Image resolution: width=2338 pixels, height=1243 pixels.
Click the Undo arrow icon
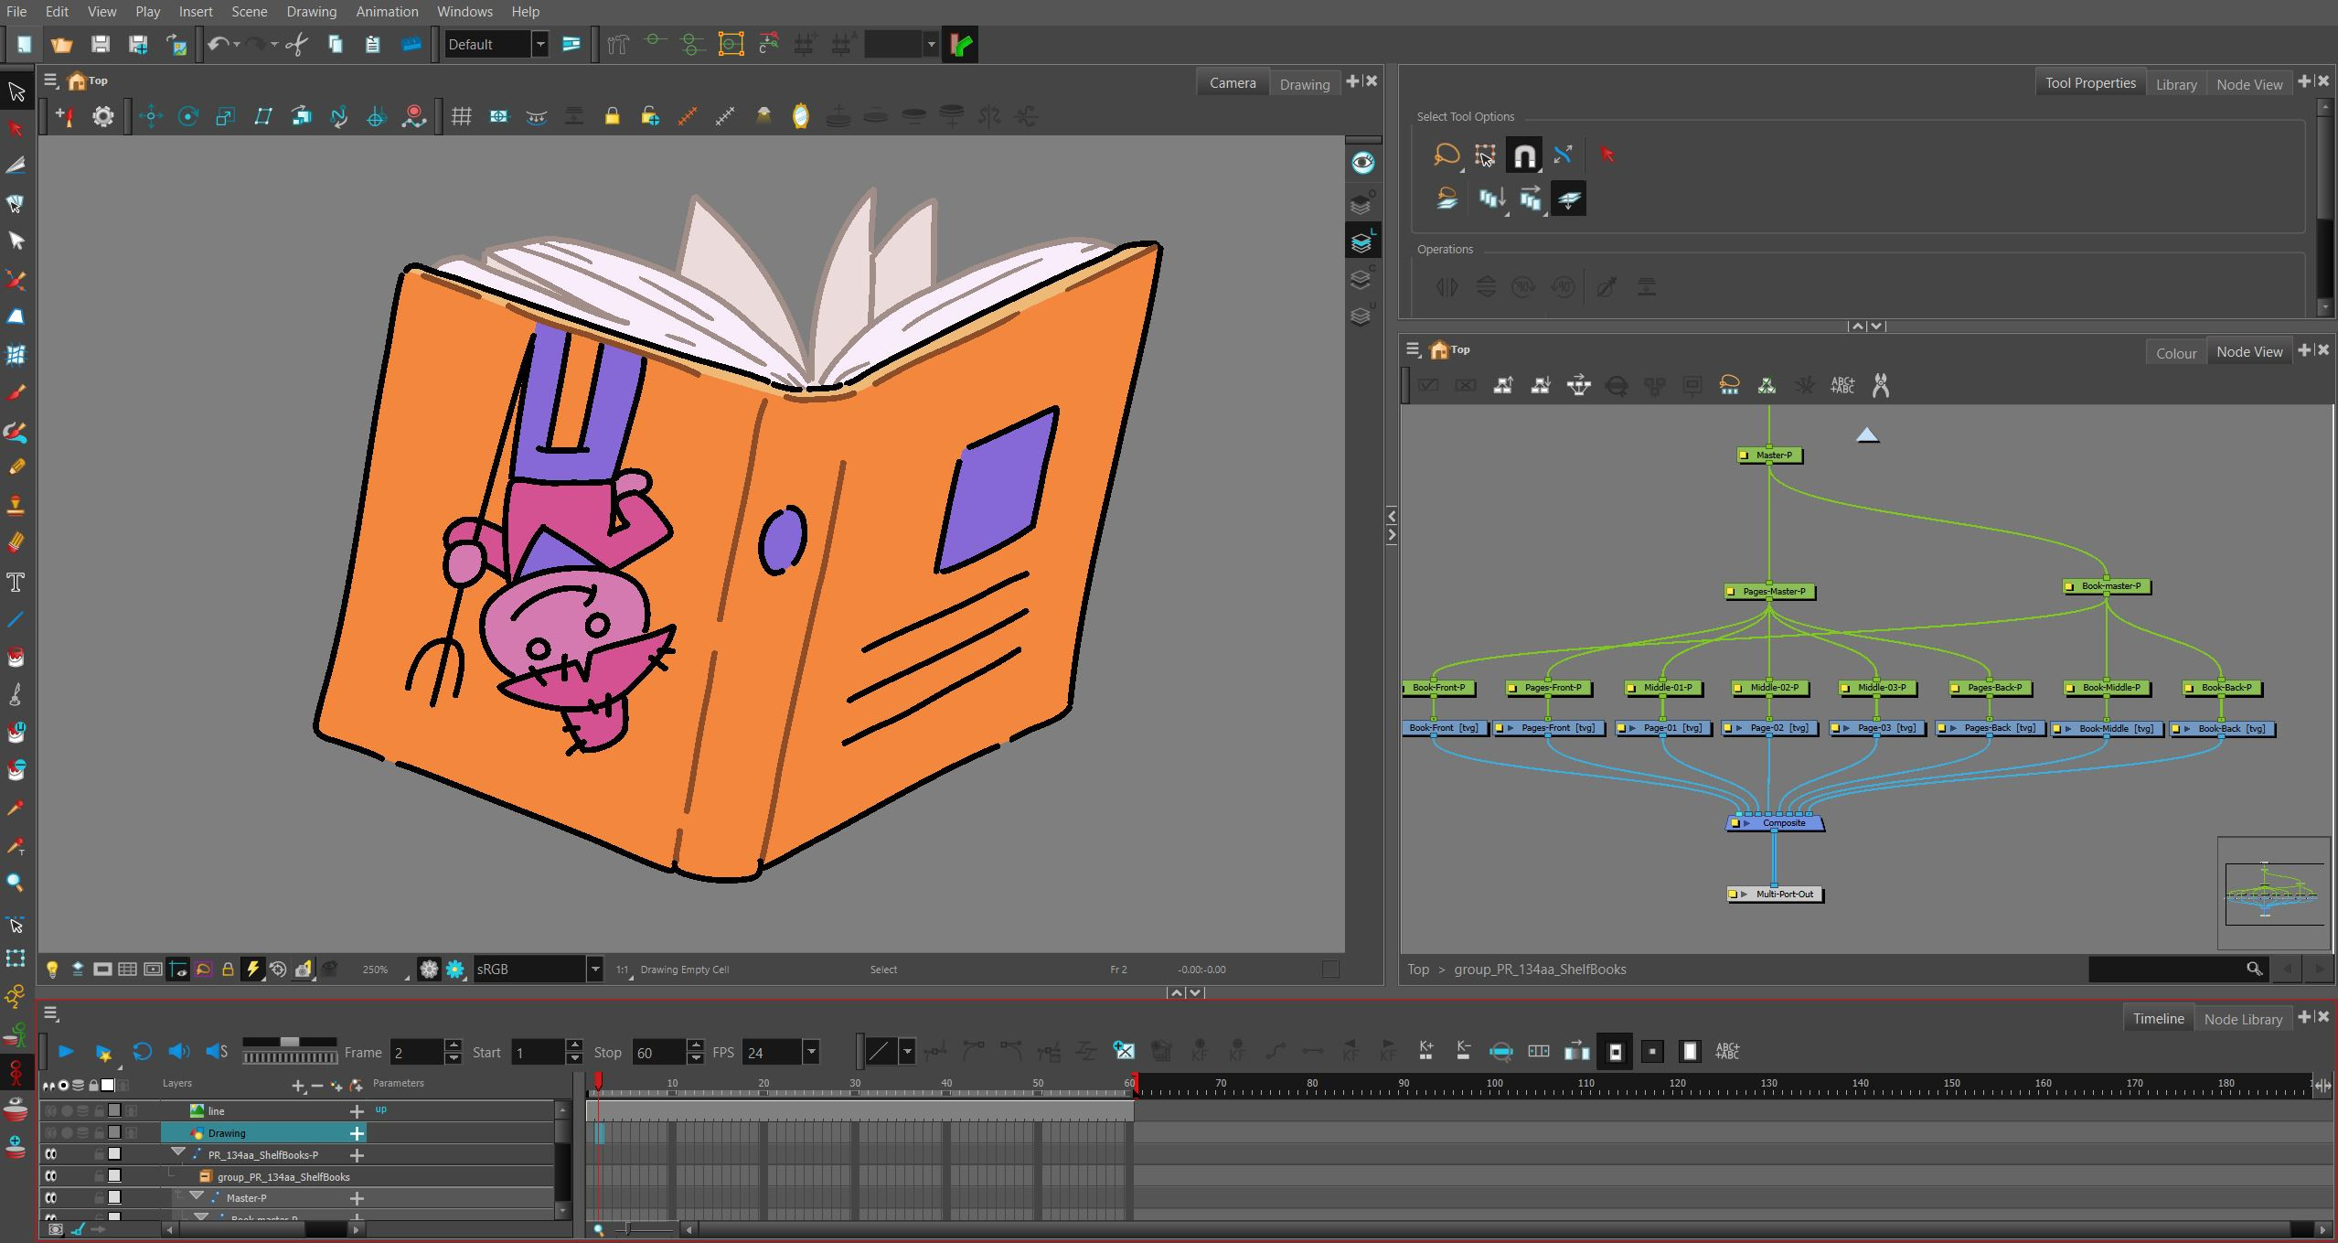click(218, 44)
